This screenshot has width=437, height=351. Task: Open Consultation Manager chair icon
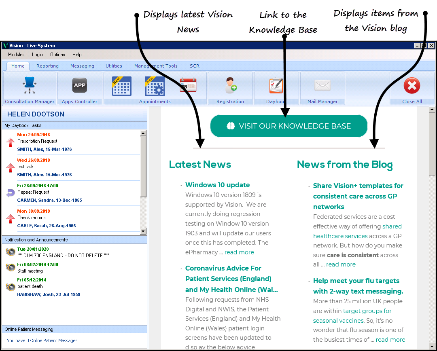29,86
